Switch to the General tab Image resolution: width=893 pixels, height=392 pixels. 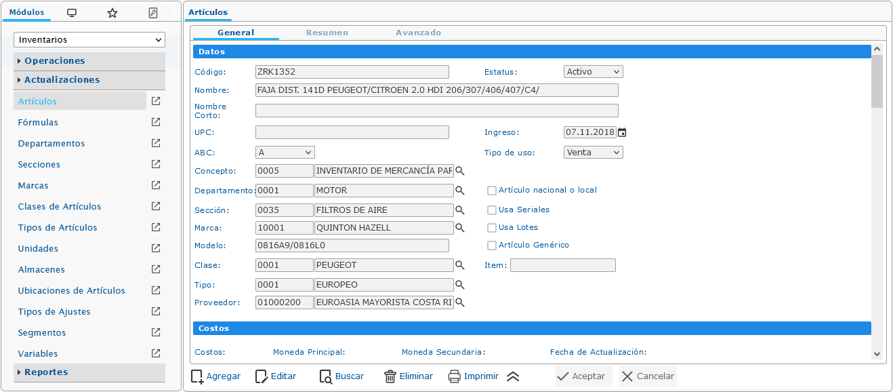click(x=236, y=33)
